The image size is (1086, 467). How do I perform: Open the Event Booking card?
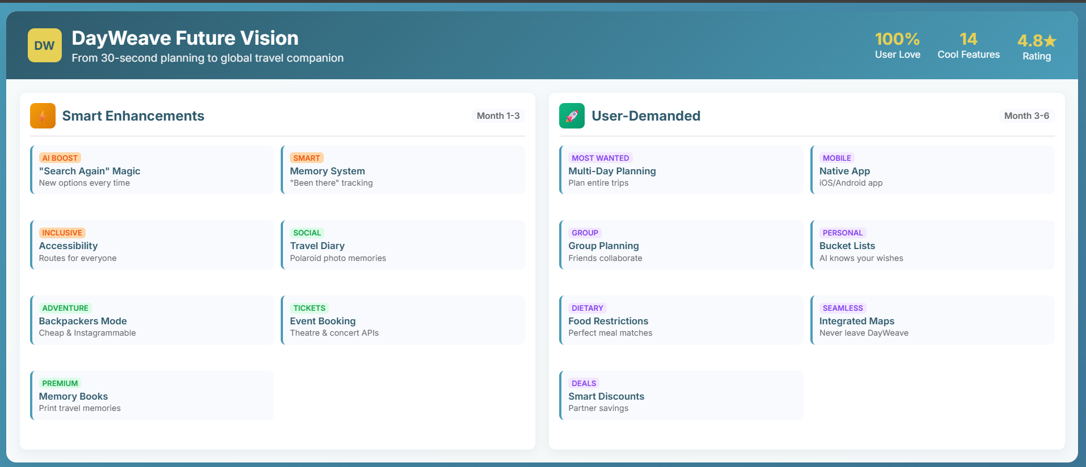[403, 320]
